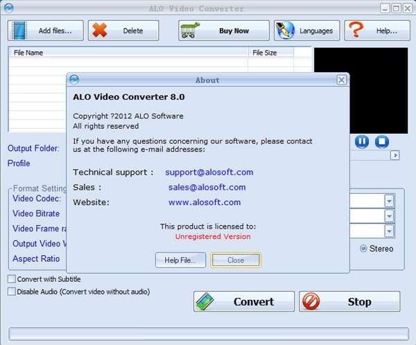Click the Add files film strip button
Image resolution: width=416 pixels, height=345 pixels.
[x=46, y=30]
